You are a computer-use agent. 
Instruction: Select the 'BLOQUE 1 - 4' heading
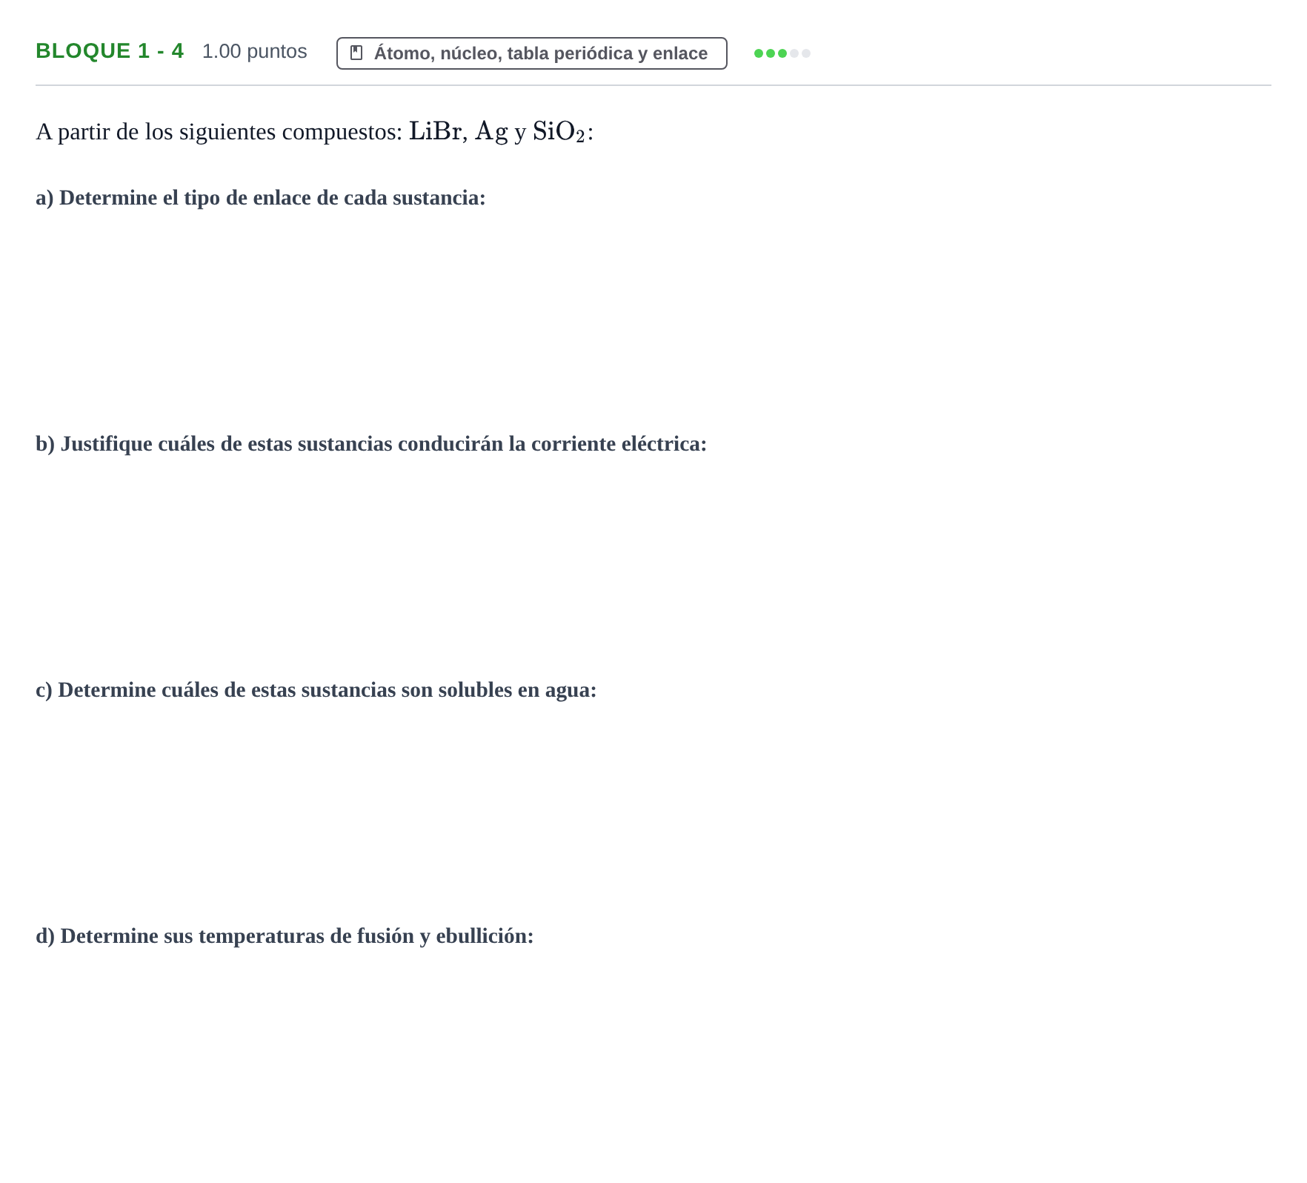coord(110,51)
